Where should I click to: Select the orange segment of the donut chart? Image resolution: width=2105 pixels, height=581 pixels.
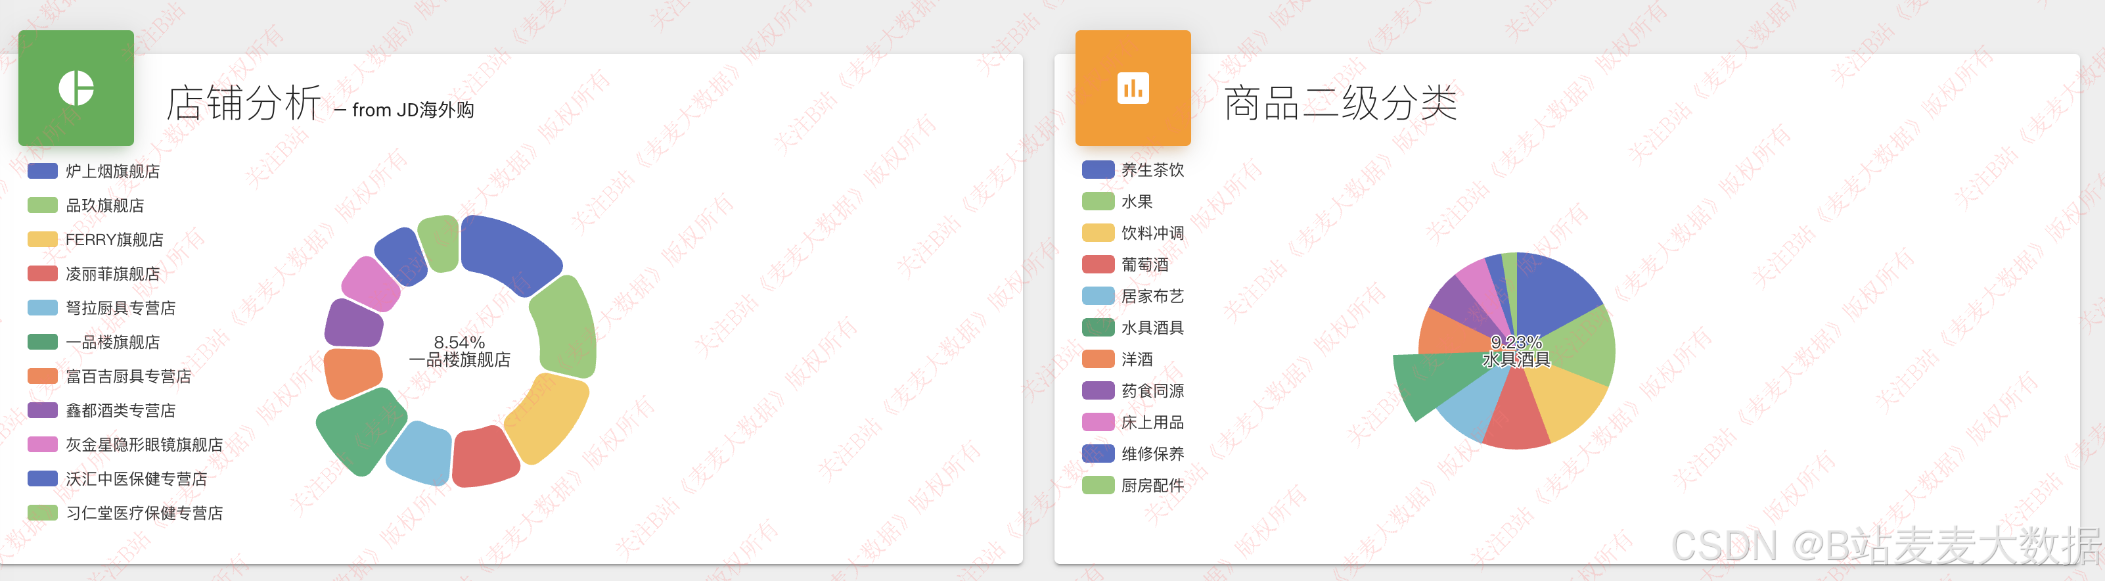coord(352,373)
